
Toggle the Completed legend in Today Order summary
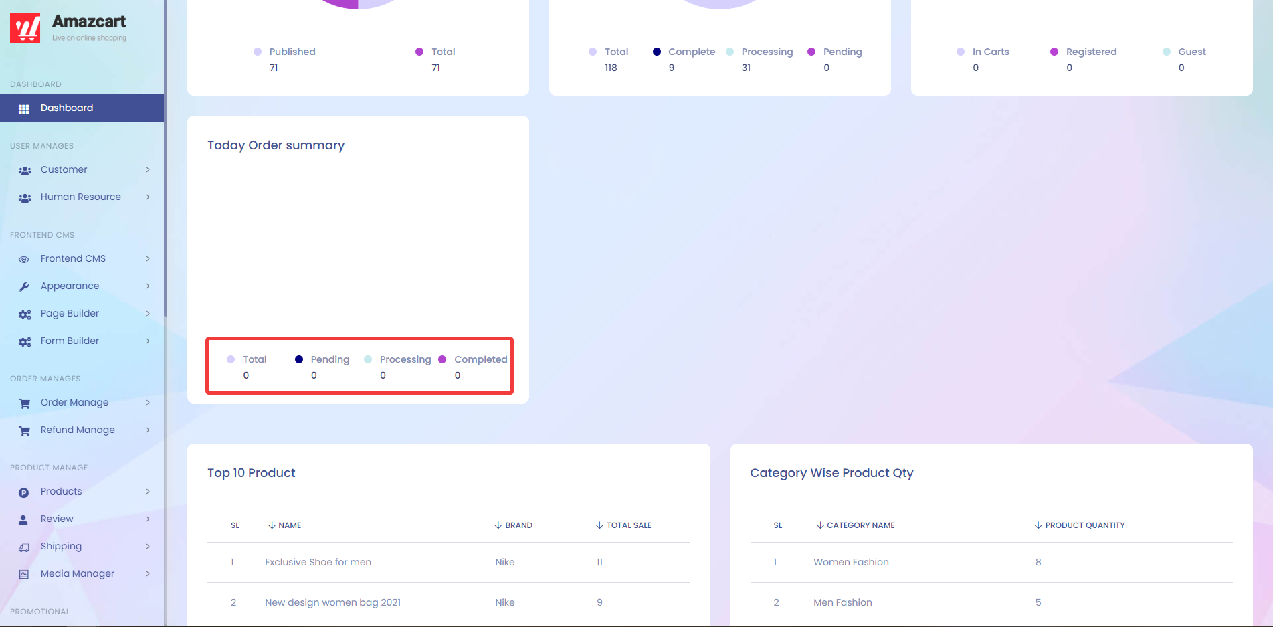473,360
